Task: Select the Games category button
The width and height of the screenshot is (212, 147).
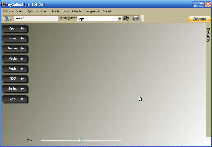Action: [15, 48]
